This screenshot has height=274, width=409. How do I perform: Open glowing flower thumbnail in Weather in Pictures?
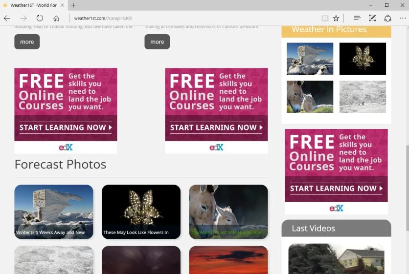tap(363, 59)
